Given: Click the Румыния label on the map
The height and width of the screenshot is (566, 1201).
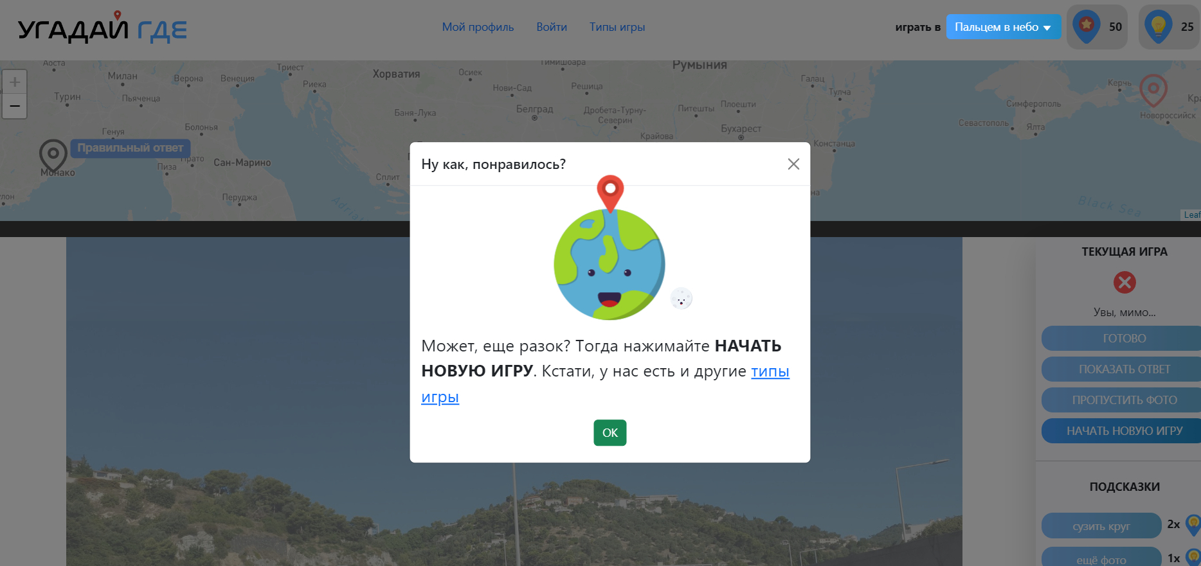Looking at the screenshot, I should 700,65.
